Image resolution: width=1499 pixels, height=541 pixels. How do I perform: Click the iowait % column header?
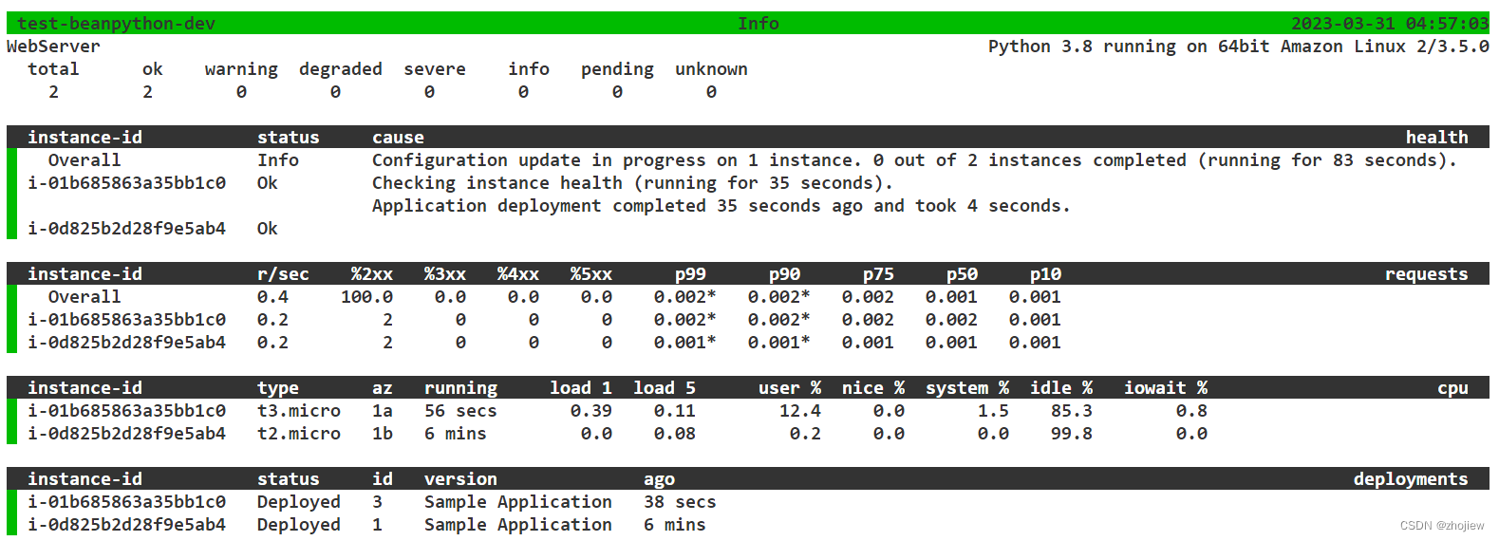click(1166, 388)
